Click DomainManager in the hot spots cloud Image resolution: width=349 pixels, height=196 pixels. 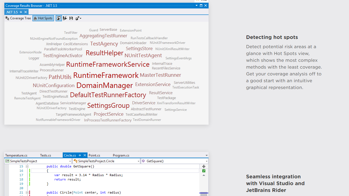(104, 85)
